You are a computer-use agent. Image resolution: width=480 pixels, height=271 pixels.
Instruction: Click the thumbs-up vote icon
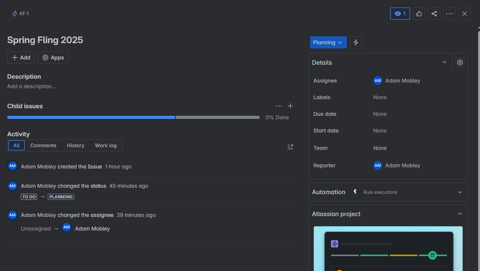tap(419, 14)
